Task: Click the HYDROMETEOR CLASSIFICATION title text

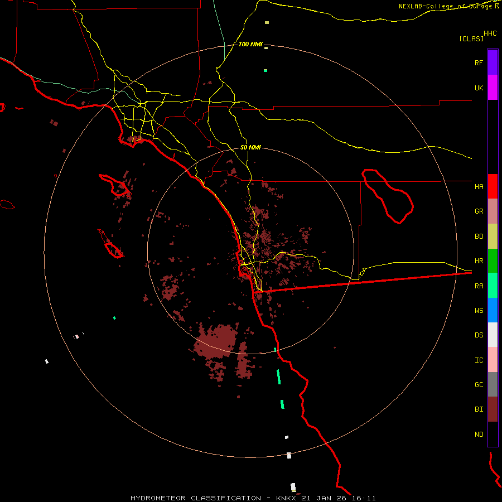Action: point(196,498)
